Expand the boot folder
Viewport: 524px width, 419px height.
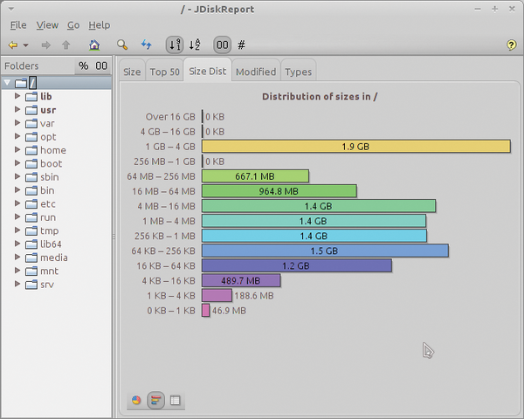(x=17, y=162)
